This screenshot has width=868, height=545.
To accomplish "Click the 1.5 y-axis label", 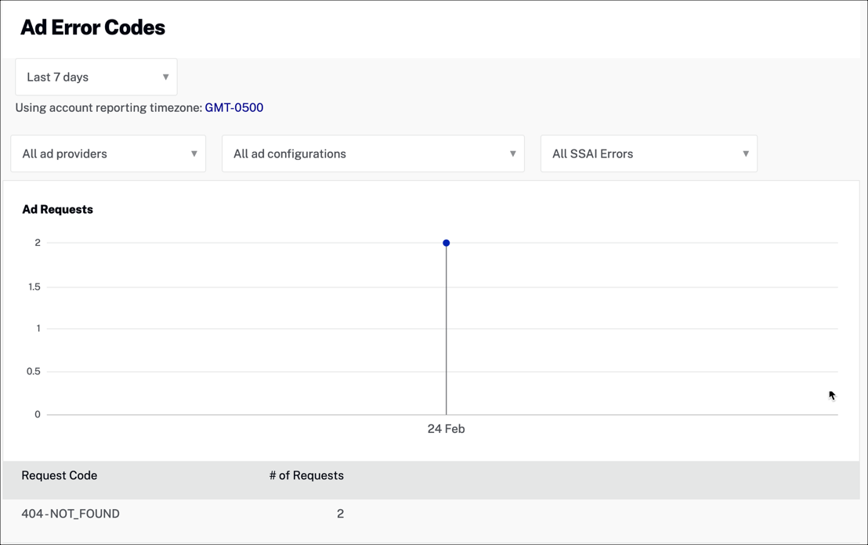I will point(34,287).
